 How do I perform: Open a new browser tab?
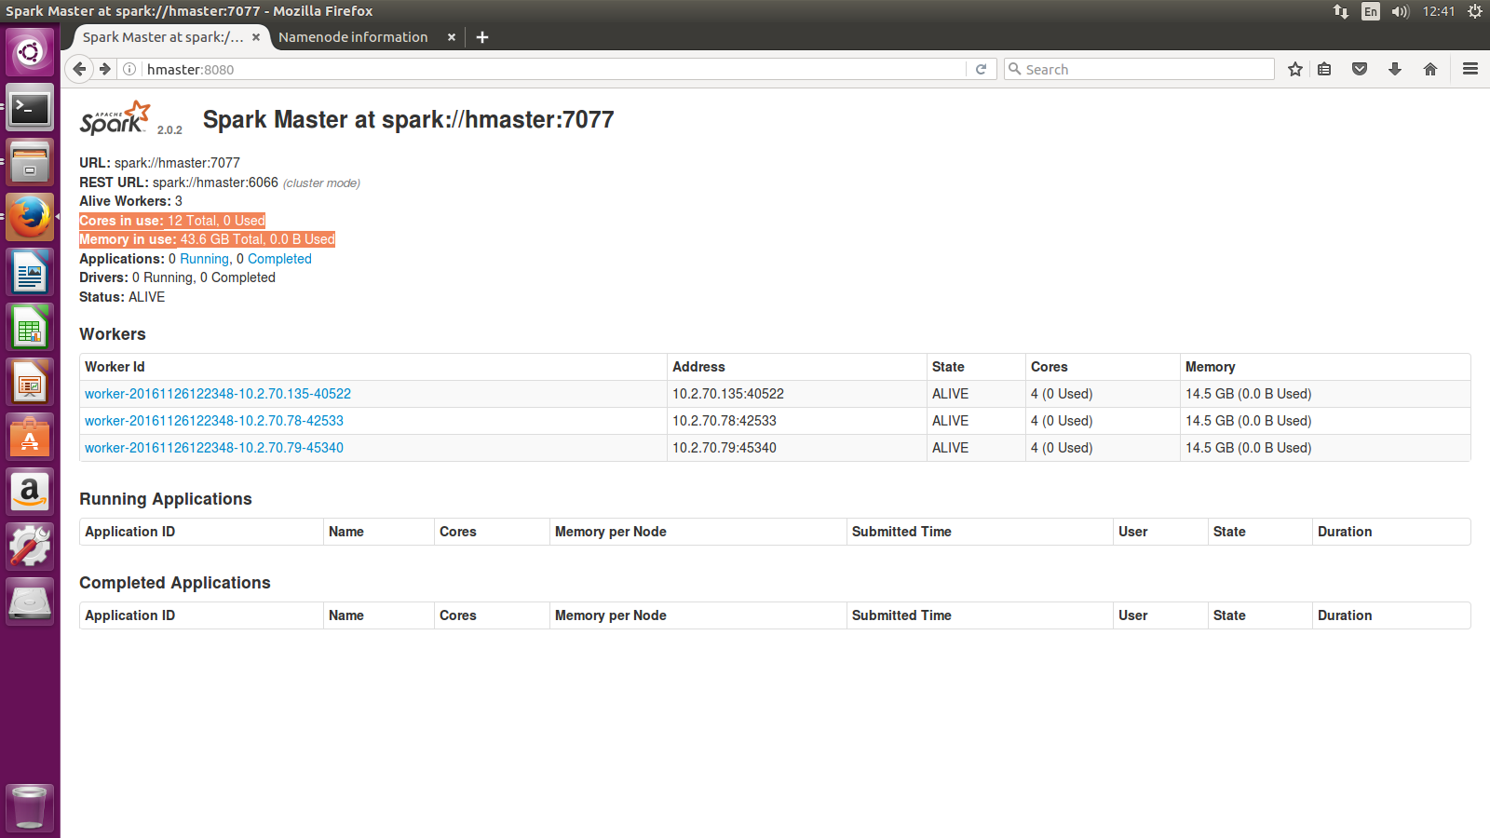[482, 37]
